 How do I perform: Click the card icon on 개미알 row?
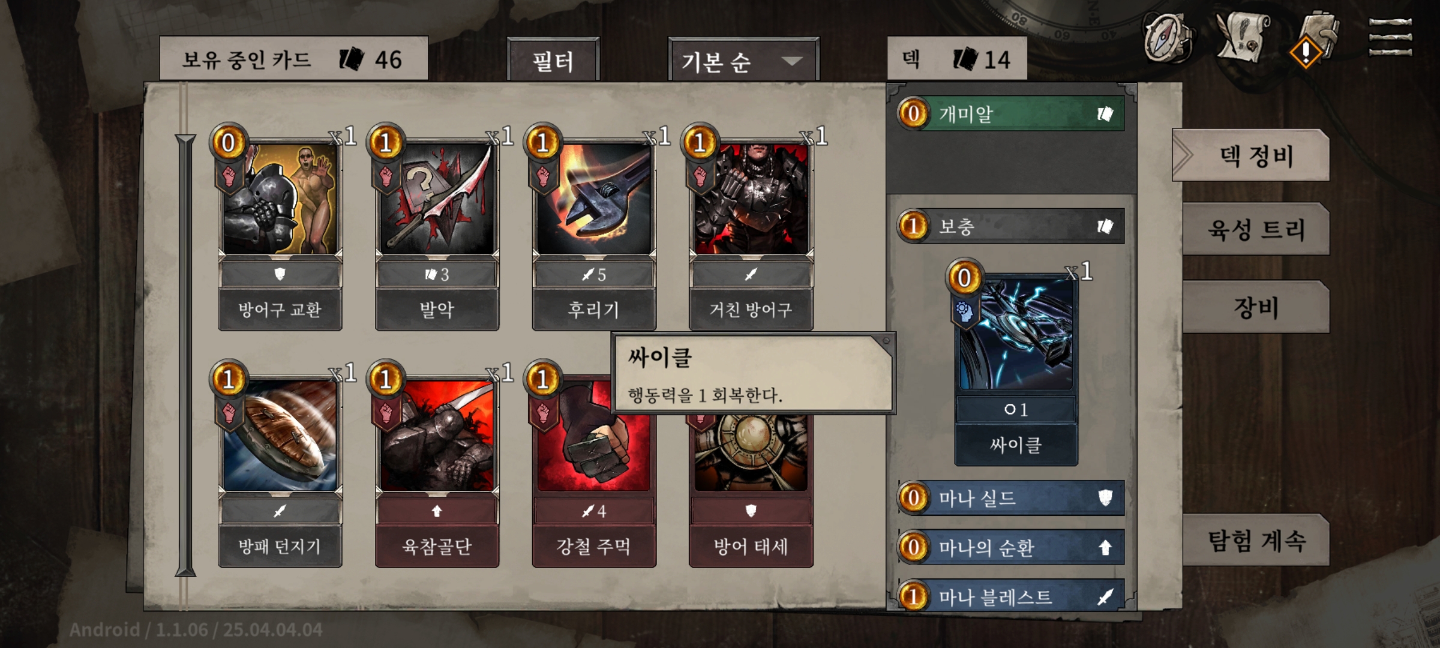(x=1105, y=114)
